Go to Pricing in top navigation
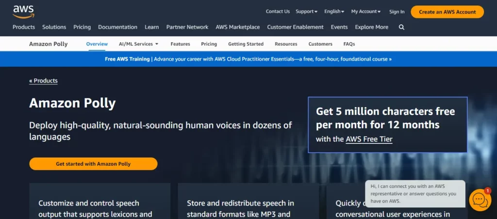The width and height of the screenshot is (497, 219). (82, 27)
